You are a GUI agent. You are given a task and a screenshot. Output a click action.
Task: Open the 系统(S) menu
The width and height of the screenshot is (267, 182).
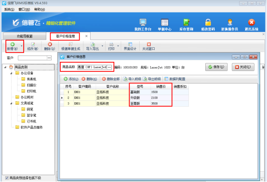(9, 9)
